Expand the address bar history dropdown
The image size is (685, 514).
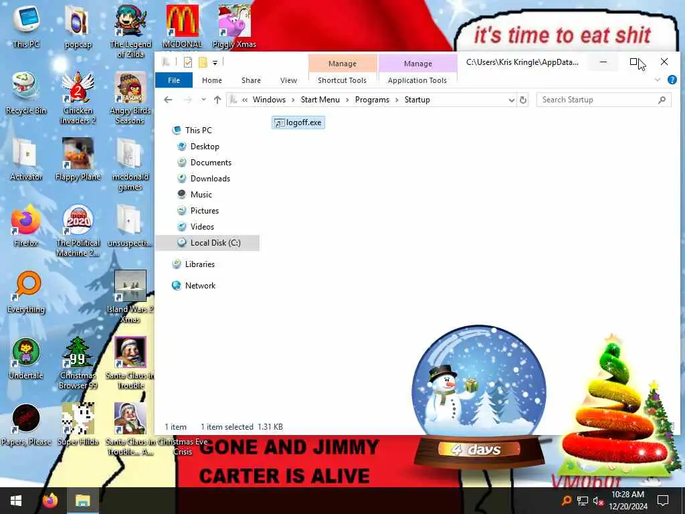(x=511, y=100)
